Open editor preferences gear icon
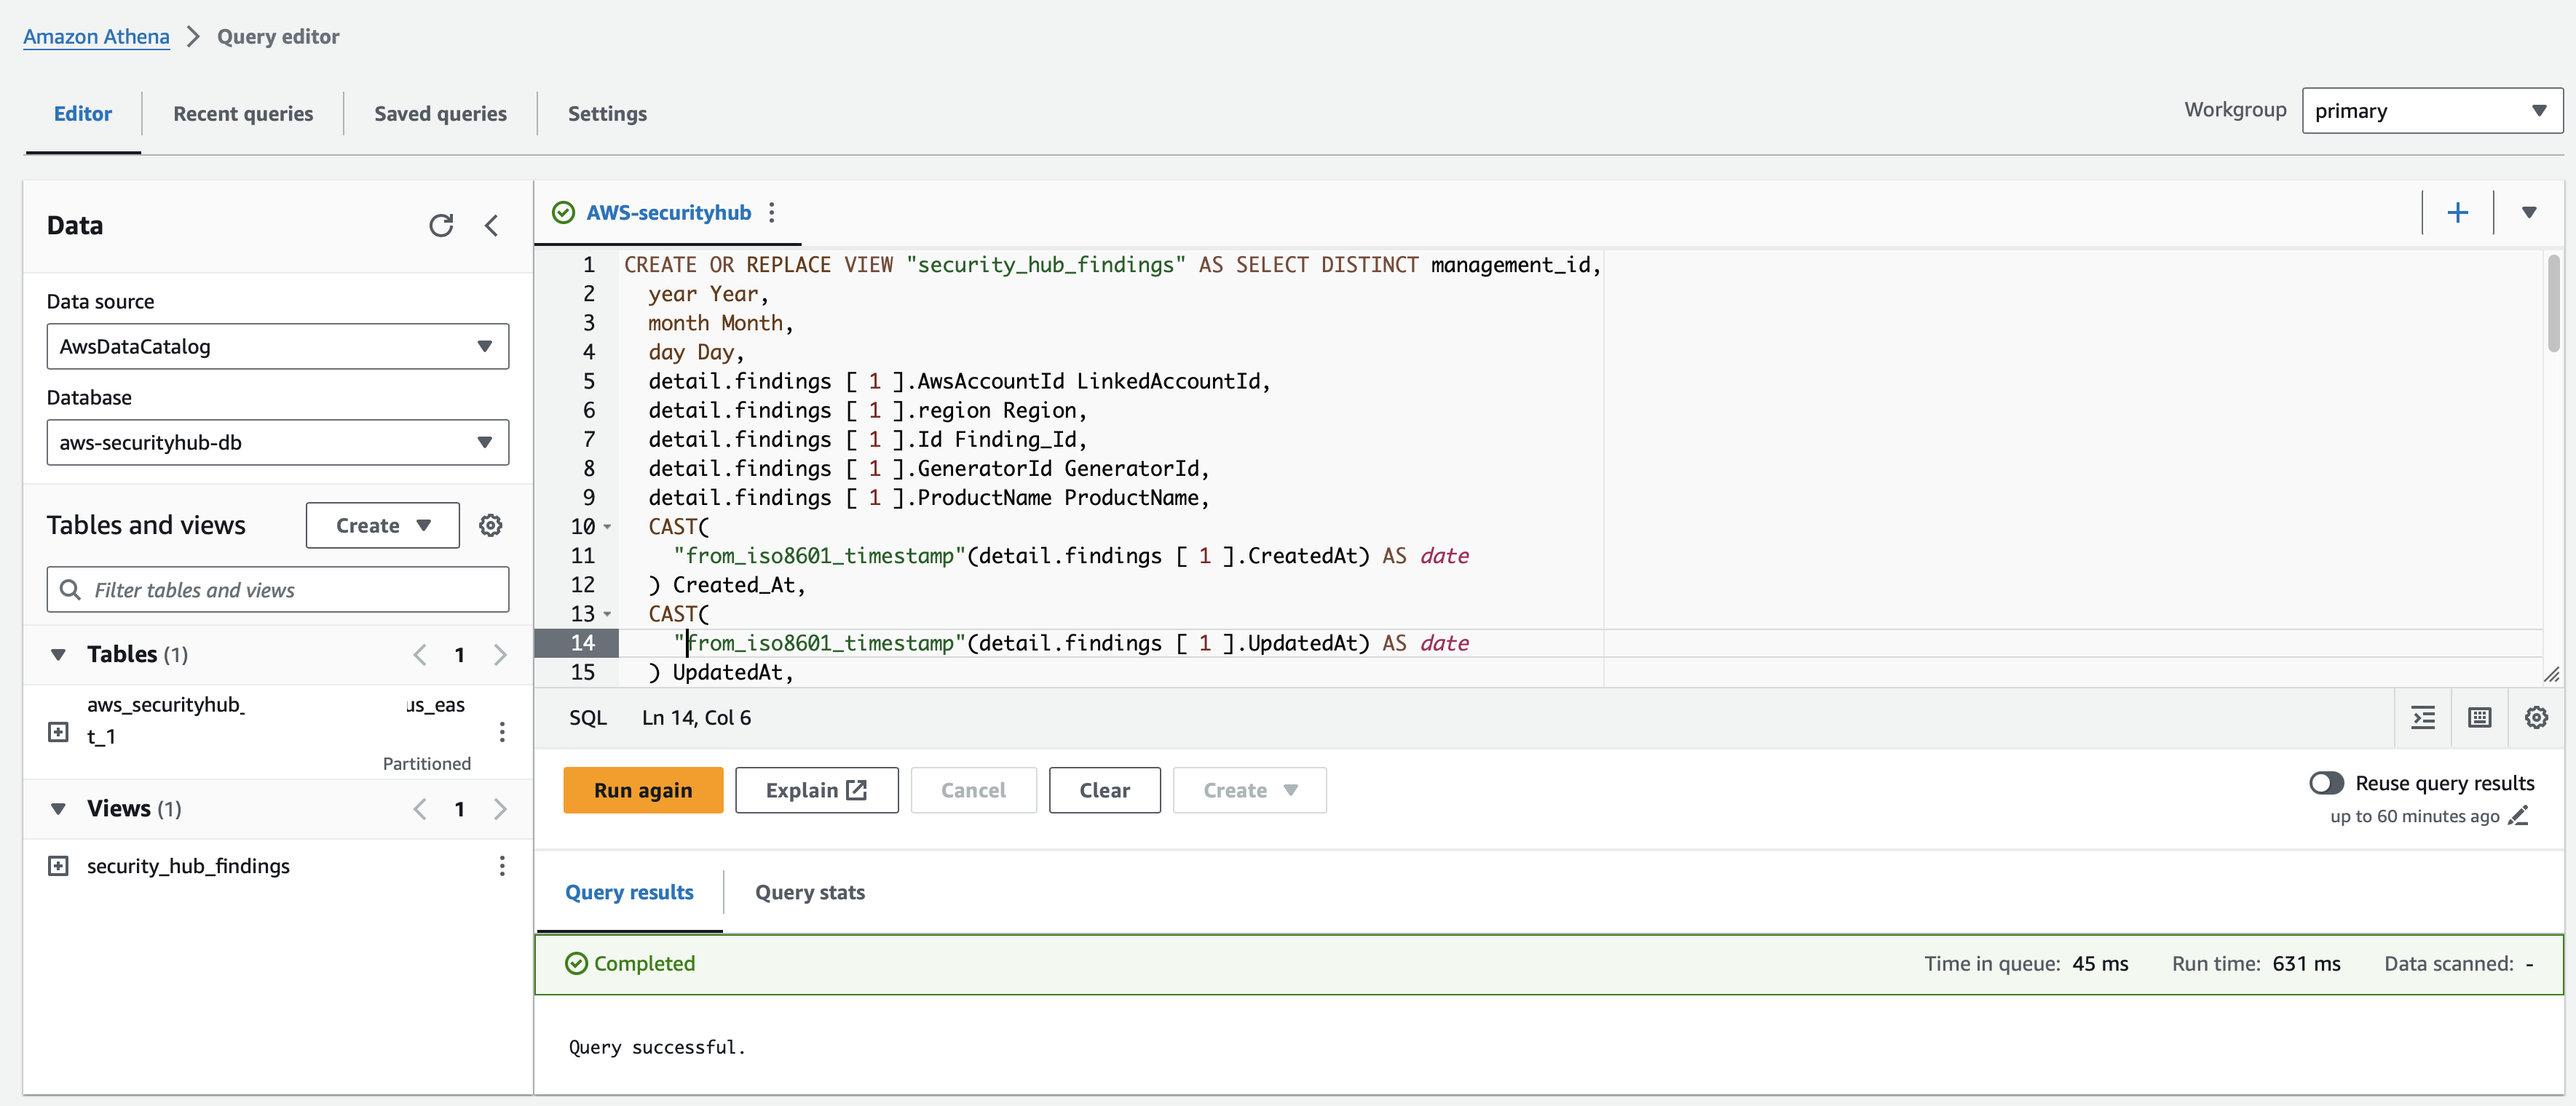Screen dimensions: 2576x1106 (2535, 717)
